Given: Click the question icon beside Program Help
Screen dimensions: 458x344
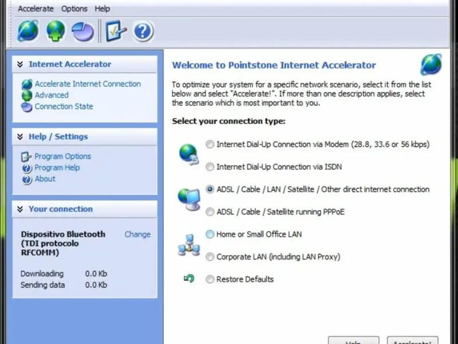Looking at the screenshot, I should point(26,168).
